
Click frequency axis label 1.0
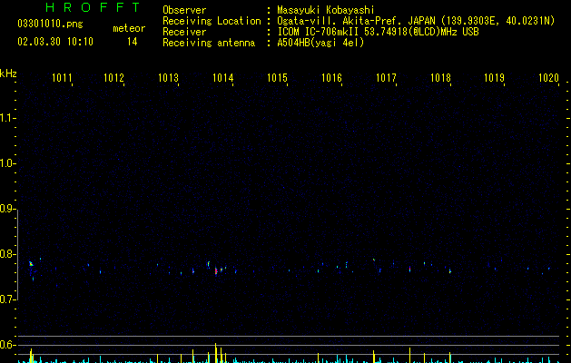pyautogui.click(x=7, y=163)
